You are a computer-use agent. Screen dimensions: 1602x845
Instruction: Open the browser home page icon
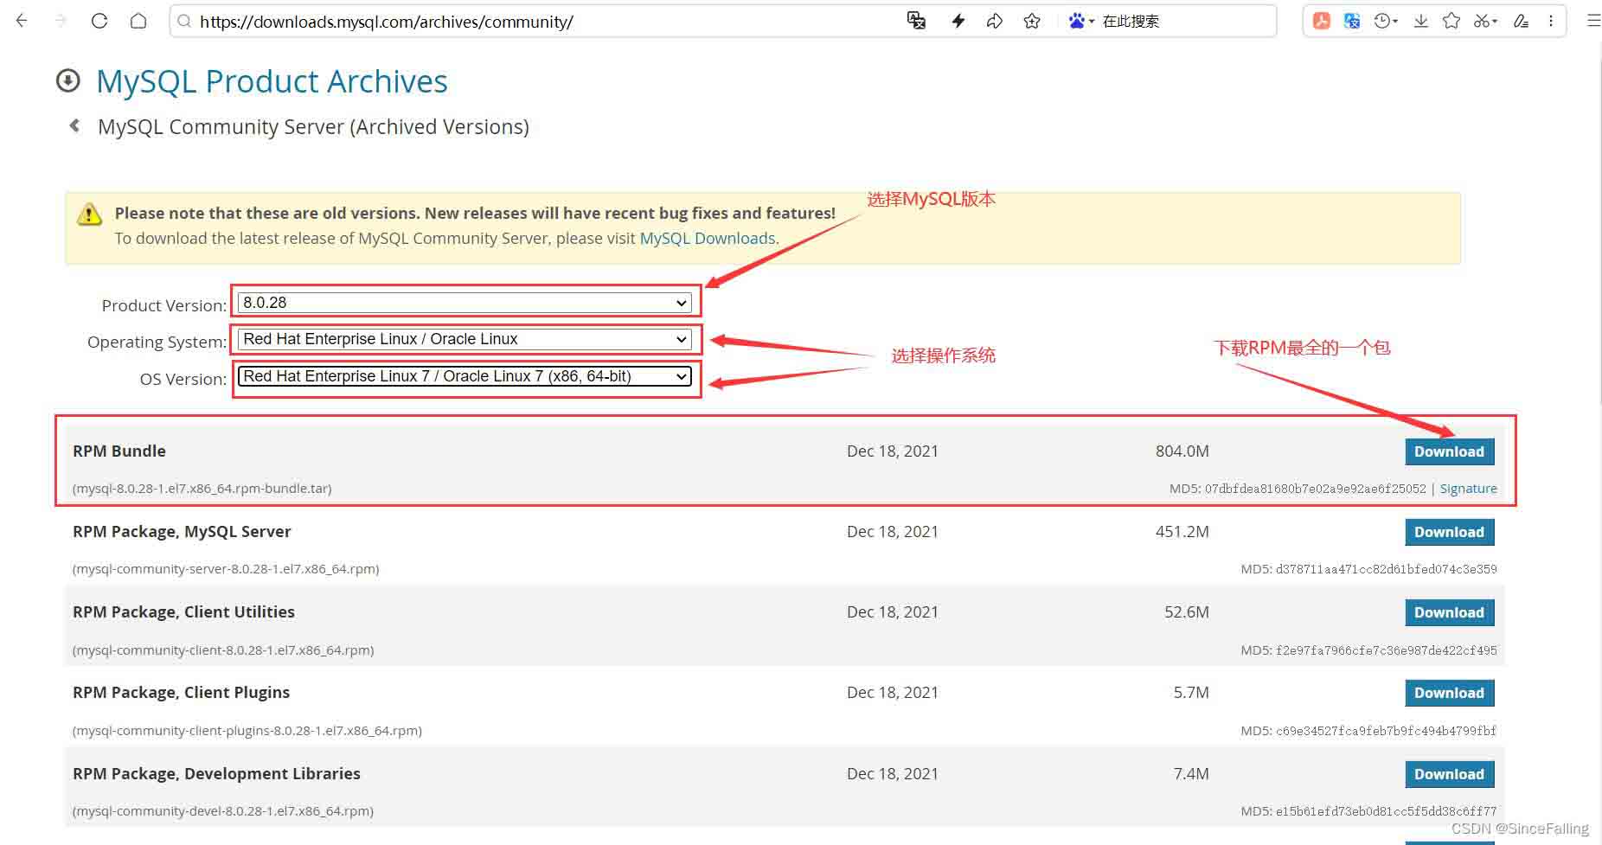(x=138, y=21)
